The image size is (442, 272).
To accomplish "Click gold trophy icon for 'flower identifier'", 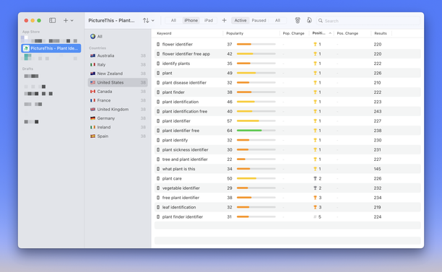I will point(315,44).
